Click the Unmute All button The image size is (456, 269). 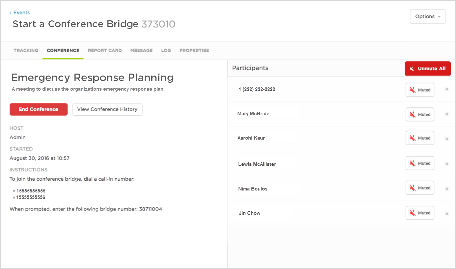[x=428, y=69]
